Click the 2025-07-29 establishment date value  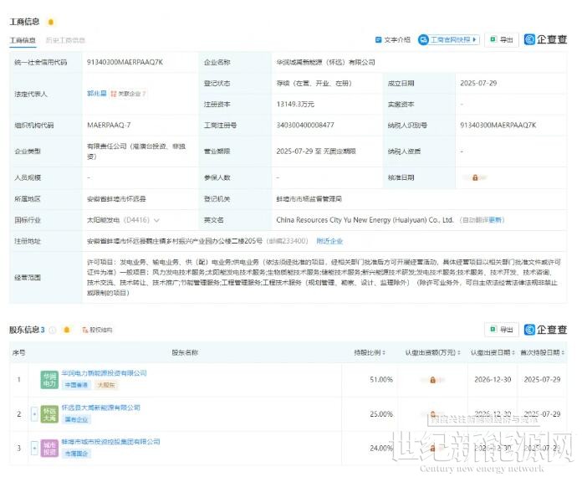click(x=478, y=83)
